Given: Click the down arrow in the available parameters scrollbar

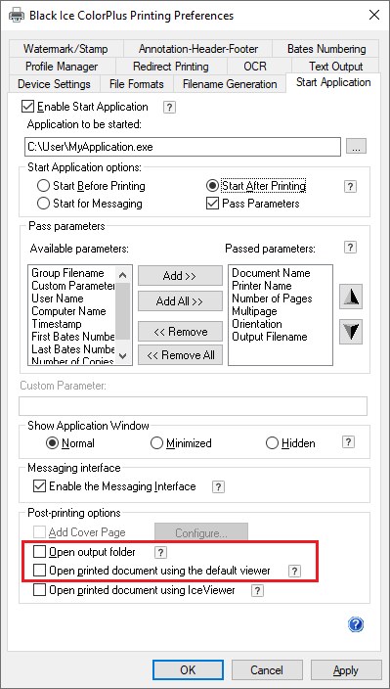Looking at the screenshot, I should [x=123, y=356].
